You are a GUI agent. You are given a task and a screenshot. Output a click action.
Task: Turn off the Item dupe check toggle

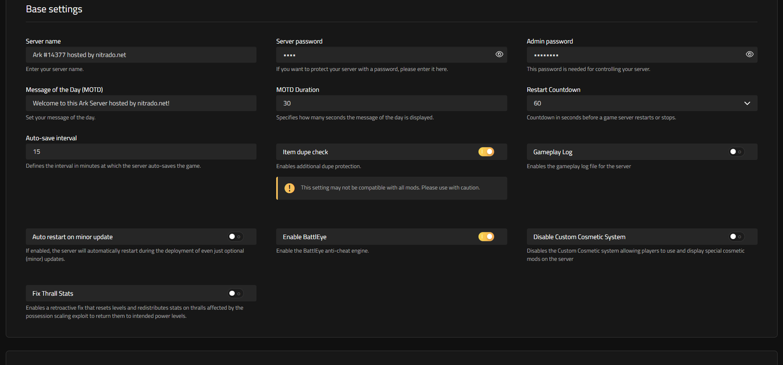[486, 151]
